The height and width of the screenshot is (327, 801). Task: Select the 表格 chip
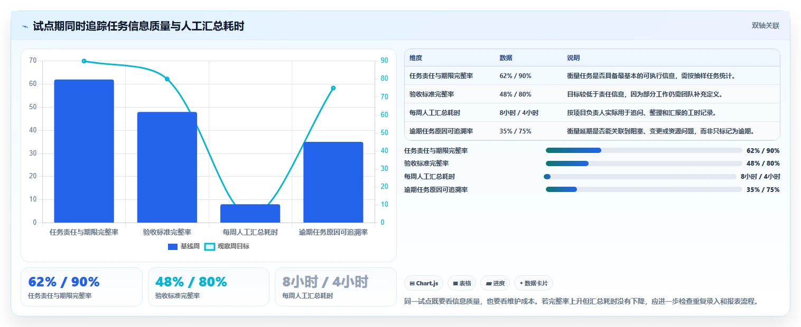point(462,283)
